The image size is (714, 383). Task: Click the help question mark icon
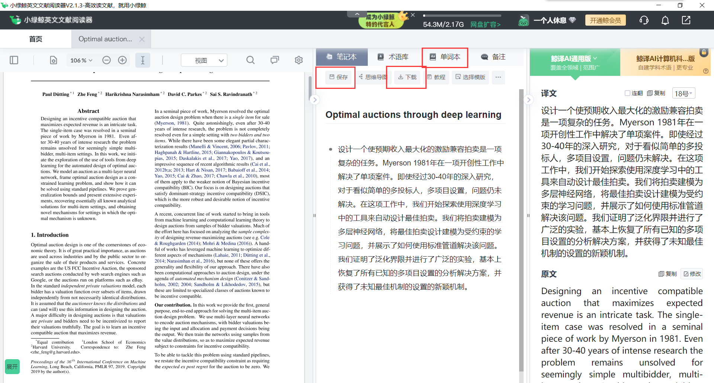click(706, 71)
